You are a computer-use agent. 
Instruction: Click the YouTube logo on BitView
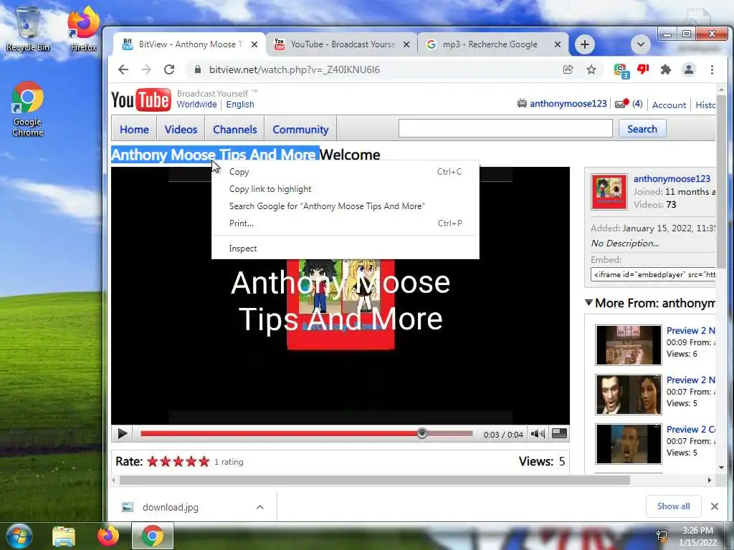coord(141,100)
